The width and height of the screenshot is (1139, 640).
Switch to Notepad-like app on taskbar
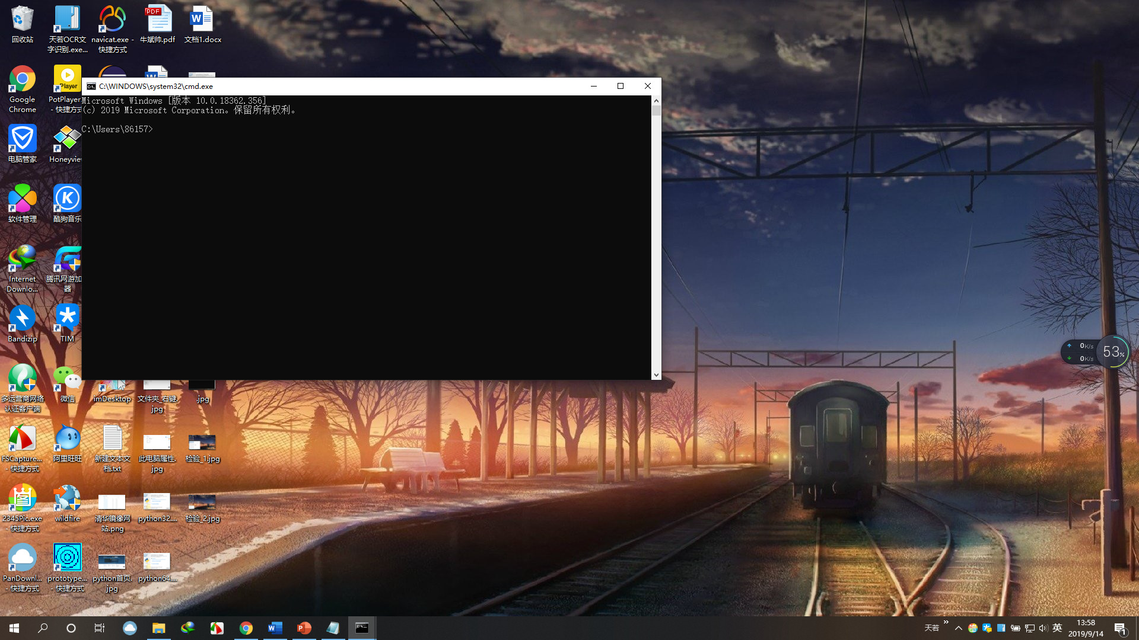point(333,628)
